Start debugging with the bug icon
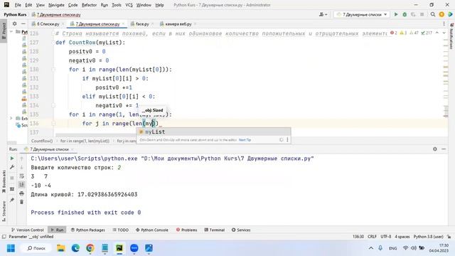 point(405,14)
